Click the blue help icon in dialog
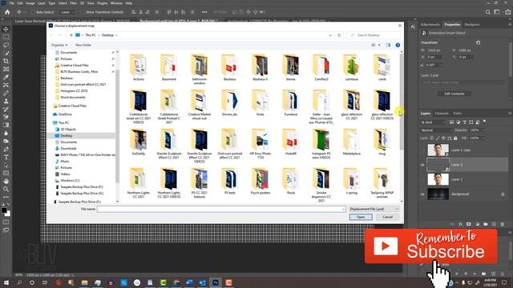513x288 pixels. (398, 45)
